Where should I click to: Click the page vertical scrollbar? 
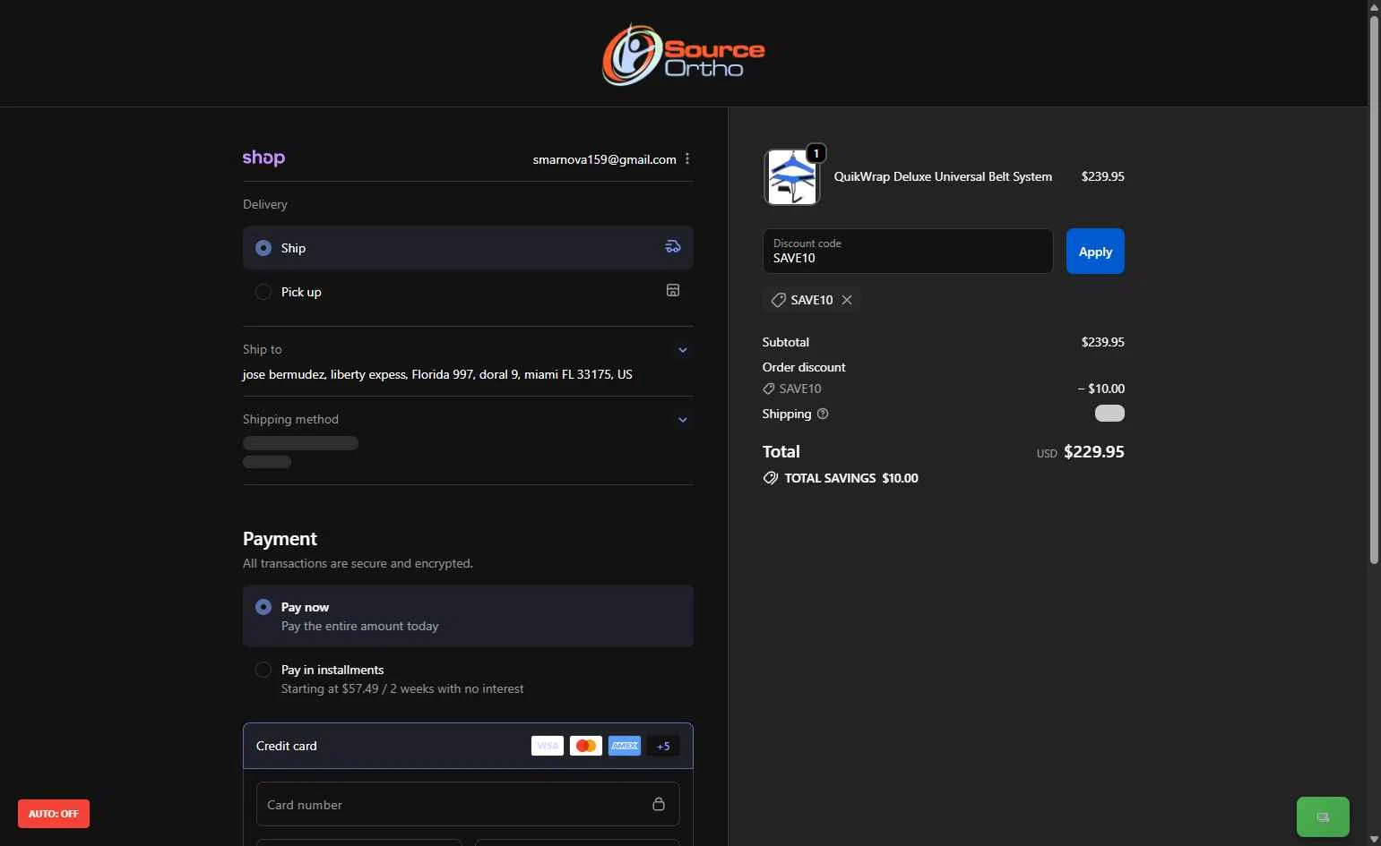pos(1374,291)
